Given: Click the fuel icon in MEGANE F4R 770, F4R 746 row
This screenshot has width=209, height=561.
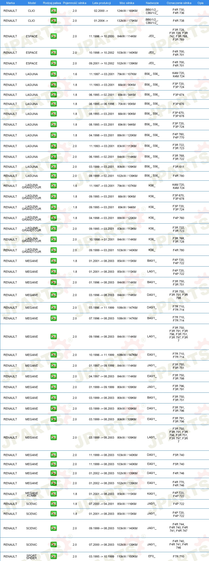Looking at the screenshot, I should pyautogui.click(x=53, y=483).
